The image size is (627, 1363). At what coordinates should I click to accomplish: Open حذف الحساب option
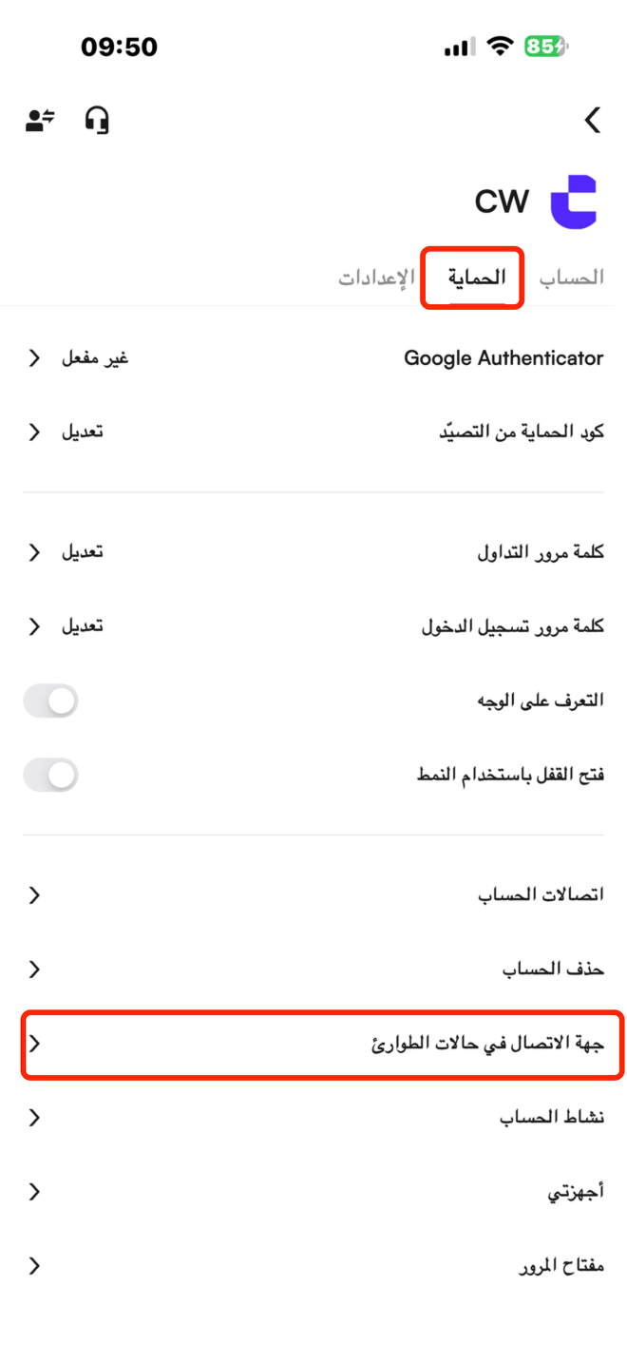313,969
